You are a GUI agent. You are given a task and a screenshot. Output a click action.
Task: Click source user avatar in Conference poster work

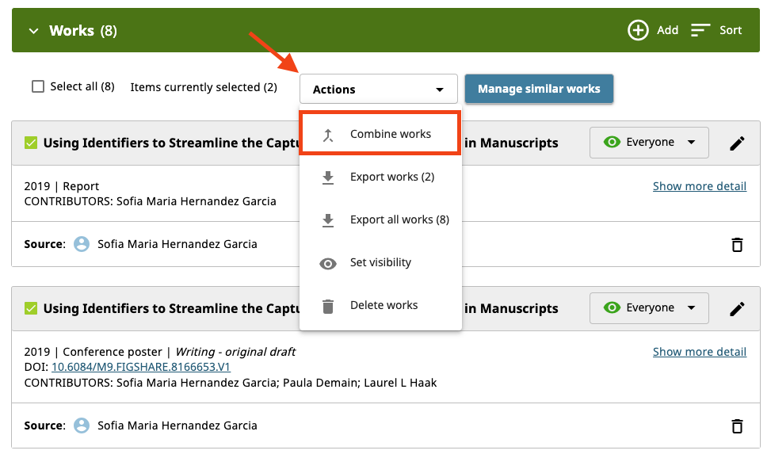pos(82,426)
